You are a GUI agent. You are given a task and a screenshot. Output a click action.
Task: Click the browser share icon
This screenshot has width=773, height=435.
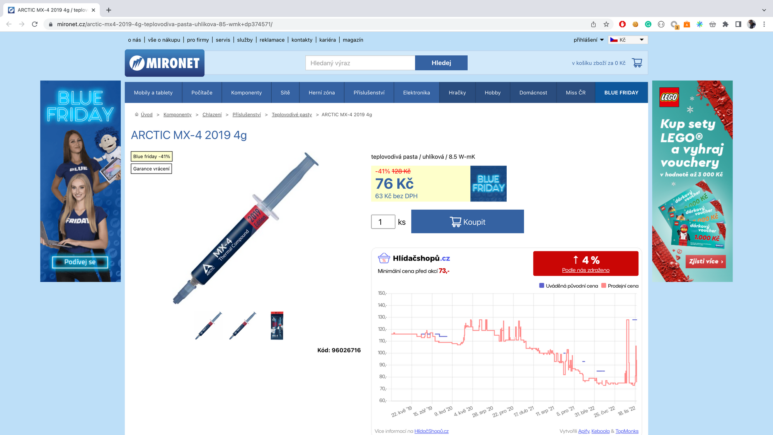click(593, 24)
